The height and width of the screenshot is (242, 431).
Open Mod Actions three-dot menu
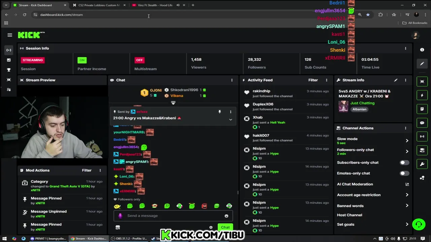tap(100, 170)
